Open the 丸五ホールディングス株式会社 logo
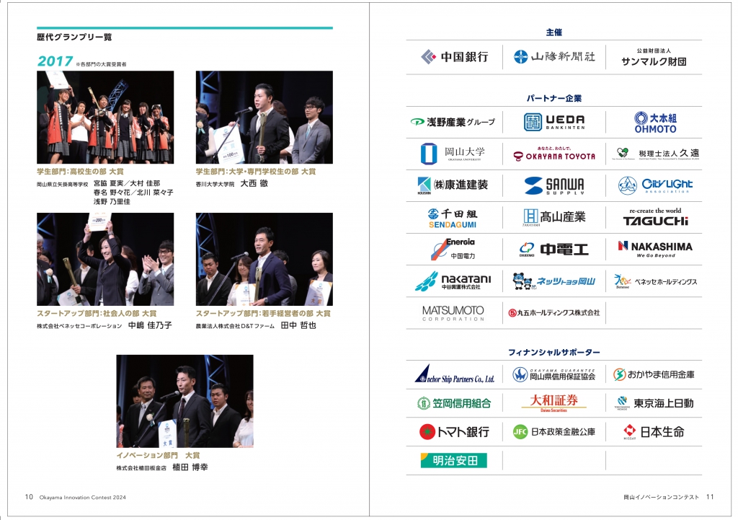 (554, 312)
